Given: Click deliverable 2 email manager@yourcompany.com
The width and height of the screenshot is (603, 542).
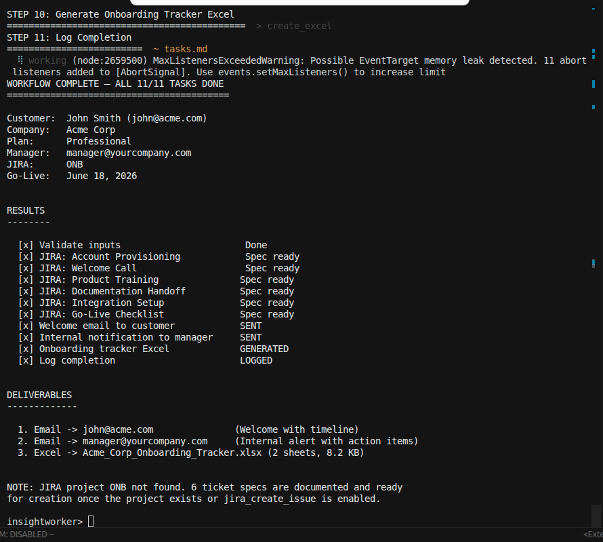Looking at the screenshot, I should (145, 441).
